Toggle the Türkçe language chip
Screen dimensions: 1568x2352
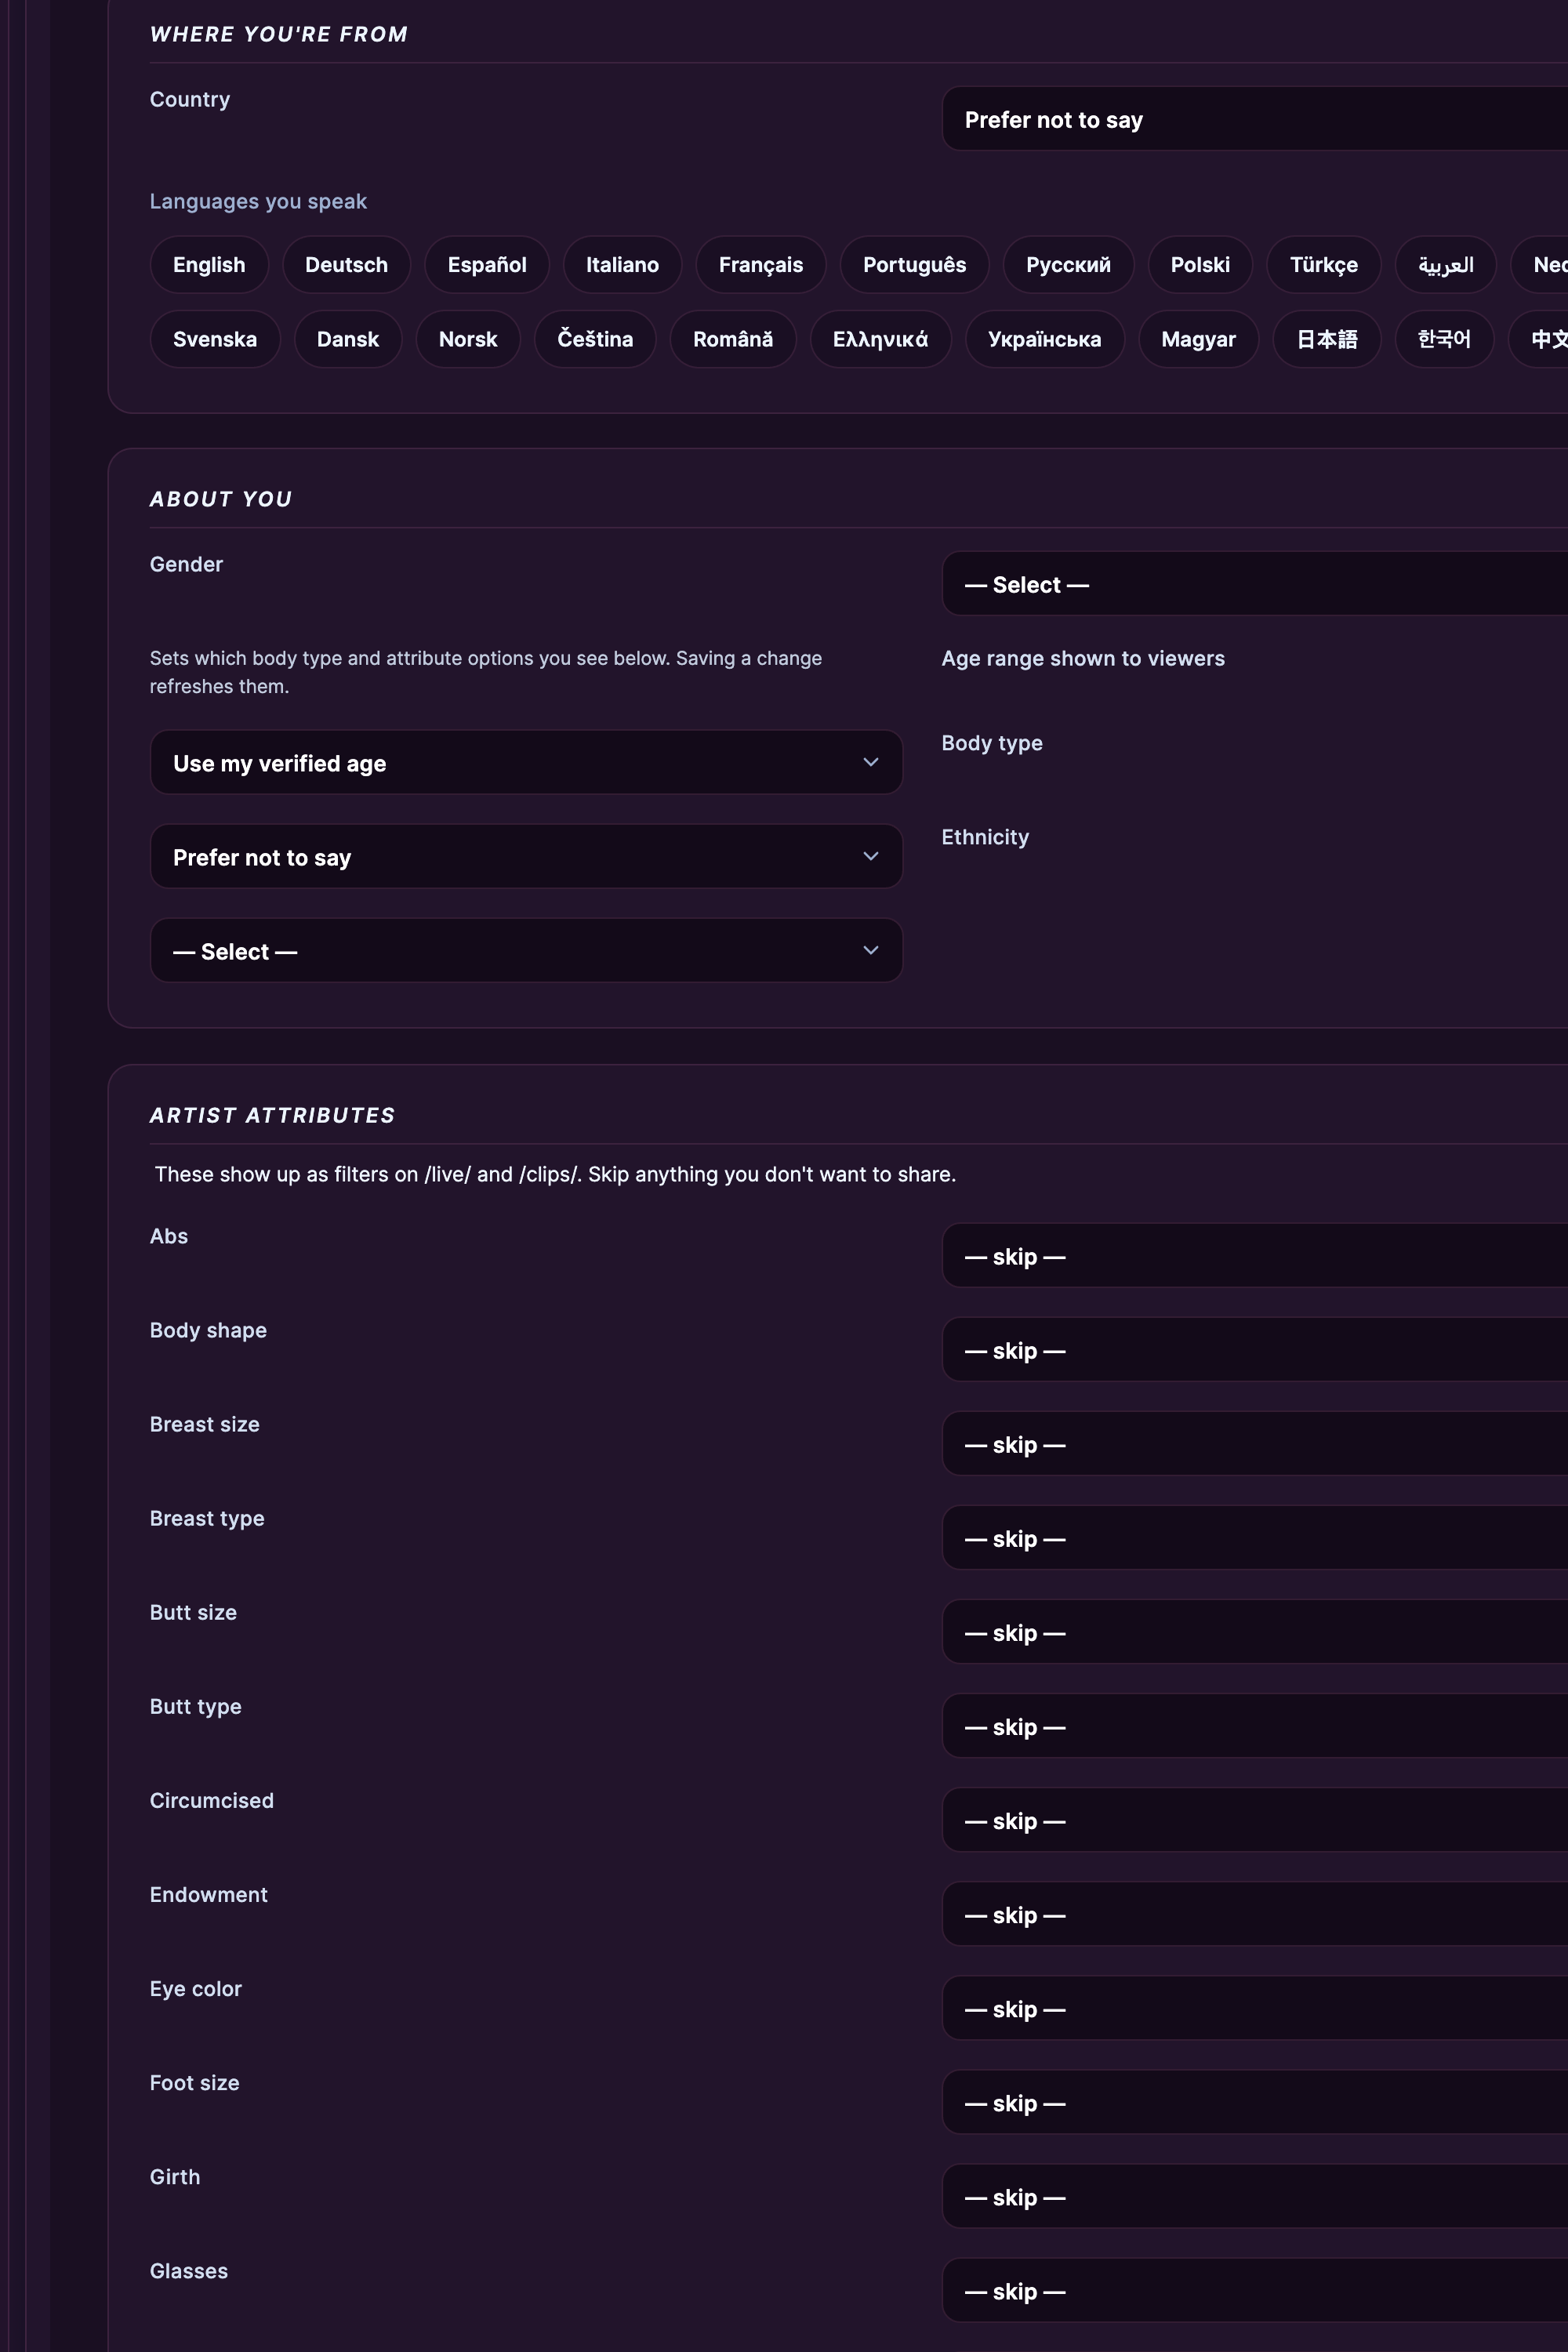1324,265
